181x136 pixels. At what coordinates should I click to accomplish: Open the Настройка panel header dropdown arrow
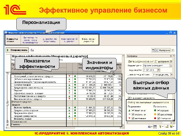tap(171, 56)
